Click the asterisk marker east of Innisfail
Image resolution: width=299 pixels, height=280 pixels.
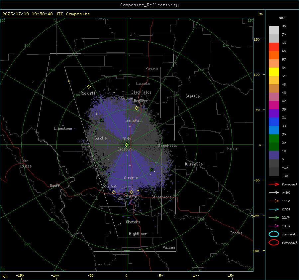(158, 114)
